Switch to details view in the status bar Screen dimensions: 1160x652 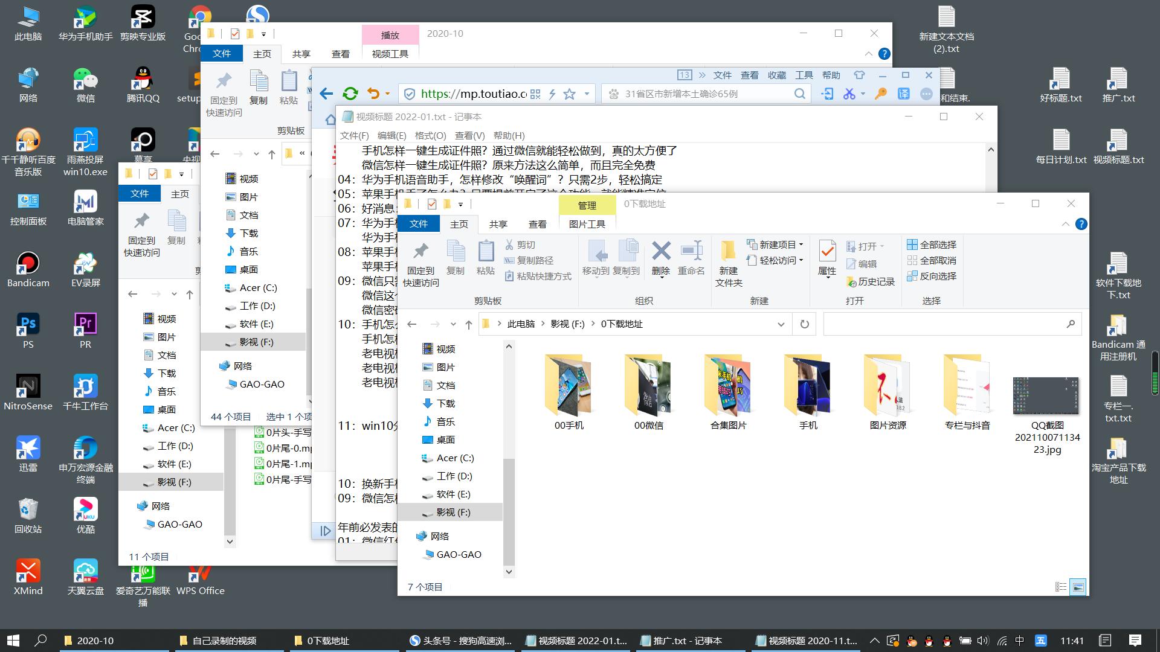pyautogui.click(x=1062, y=586)
